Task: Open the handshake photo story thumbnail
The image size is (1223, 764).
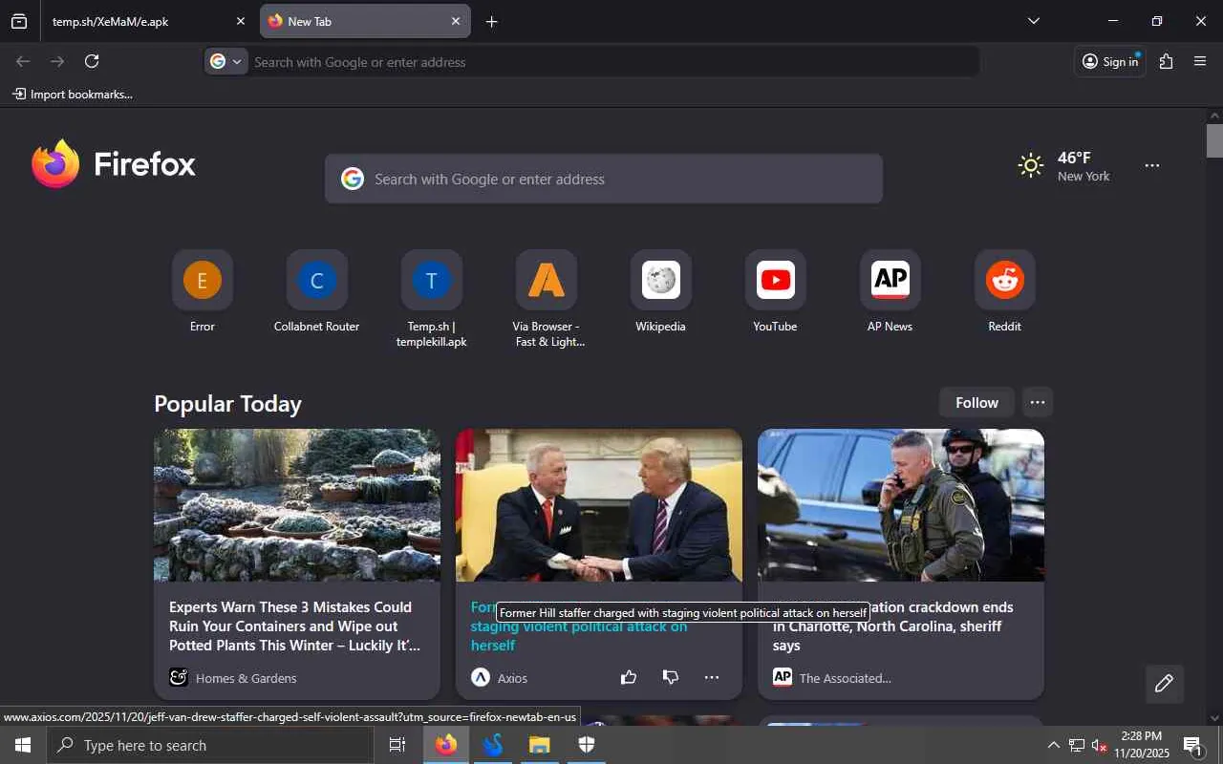Action: [x=599, y=505]
